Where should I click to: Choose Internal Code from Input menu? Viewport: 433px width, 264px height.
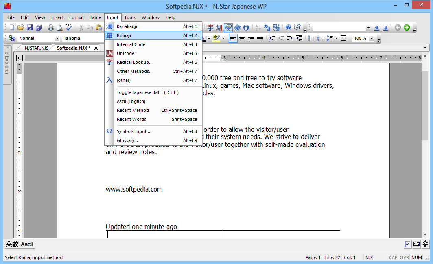[x=153, y=44]
